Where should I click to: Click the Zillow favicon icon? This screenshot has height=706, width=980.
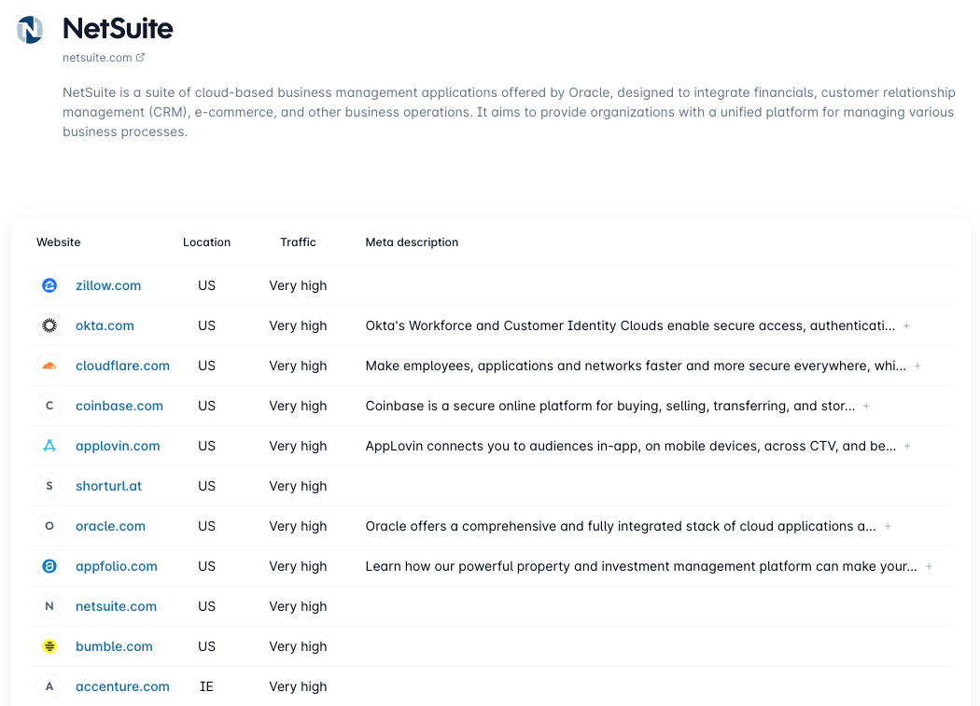tap(49, 285)
